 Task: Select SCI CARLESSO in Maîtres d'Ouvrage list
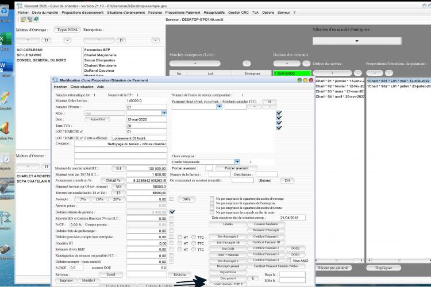tap(30, 50)
